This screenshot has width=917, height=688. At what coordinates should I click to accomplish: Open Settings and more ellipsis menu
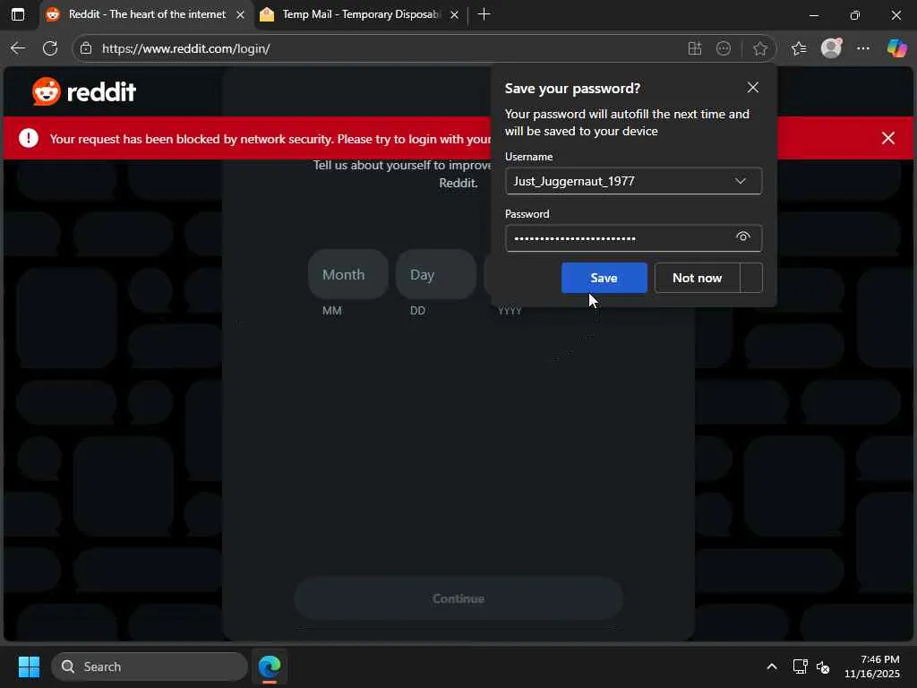pyautogui.click(x=863, y=48)
